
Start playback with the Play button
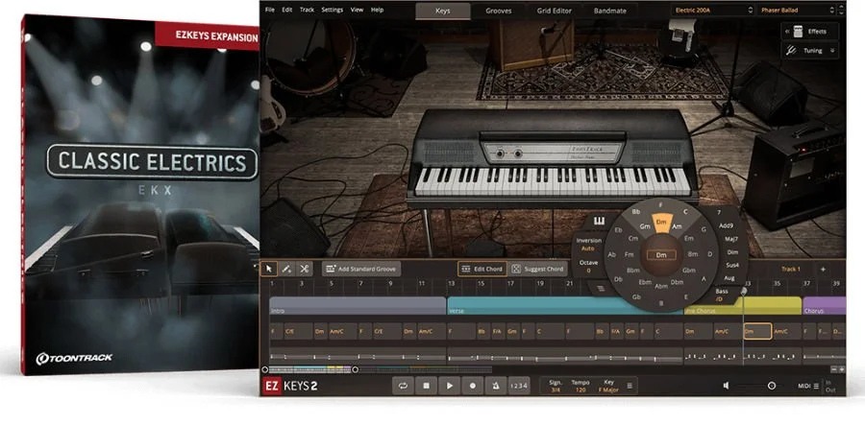pyautogui.click(x=449, y=386)
